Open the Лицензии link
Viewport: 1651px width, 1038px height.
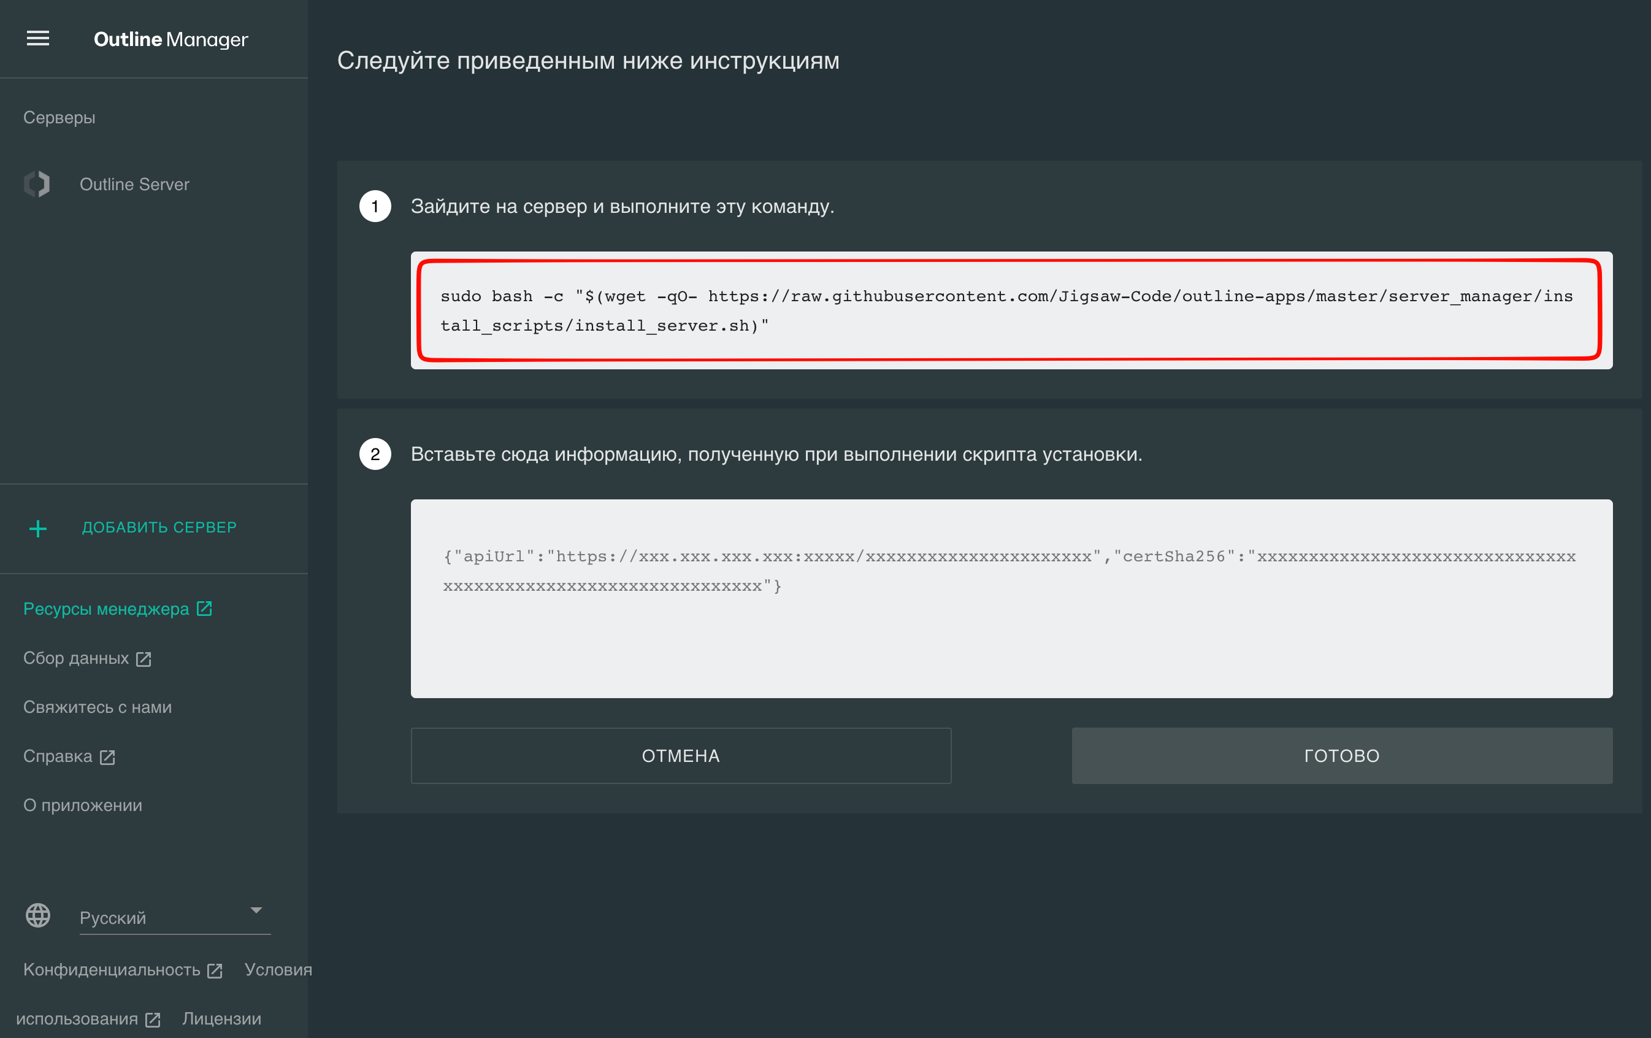(x=221, y=1019)
